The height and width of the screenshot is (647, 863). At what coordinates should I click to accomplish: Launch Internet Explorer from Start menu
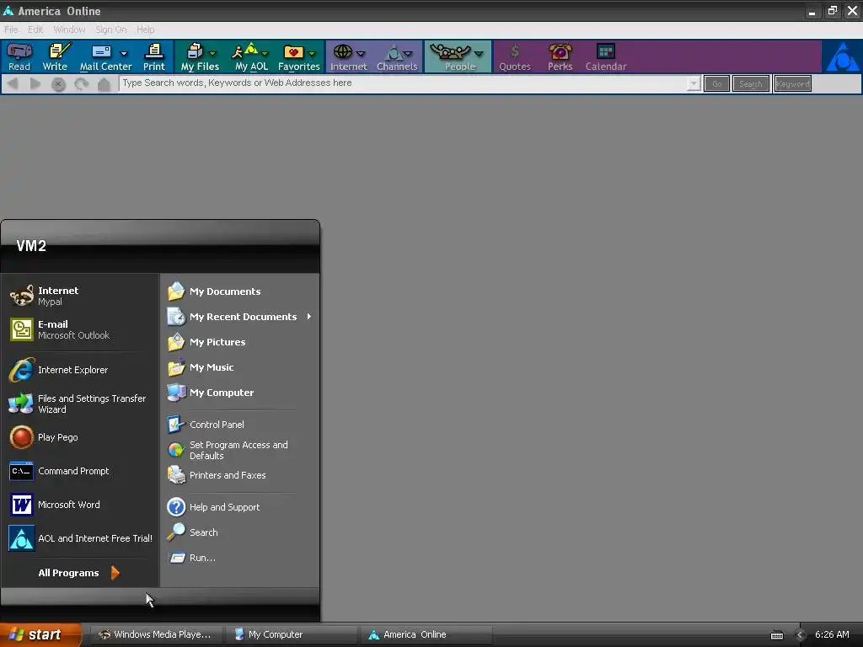point(82,370)
